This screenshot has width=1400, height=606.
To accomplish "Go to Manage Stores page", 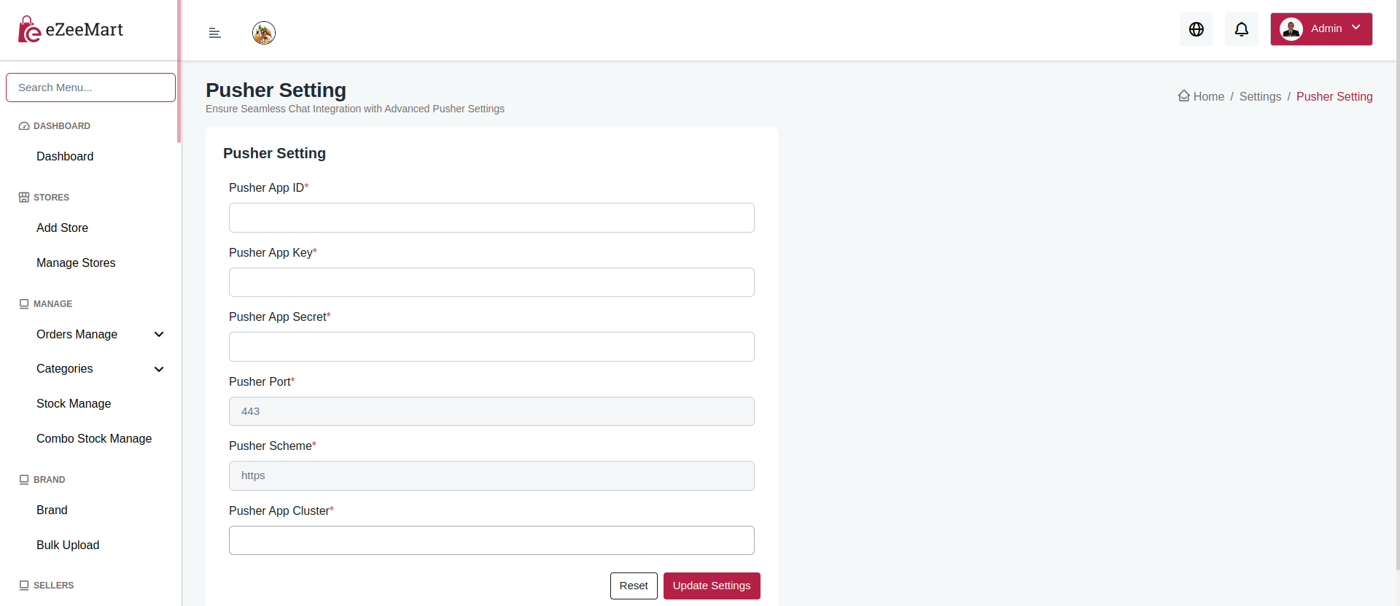I will coord(76,263).
